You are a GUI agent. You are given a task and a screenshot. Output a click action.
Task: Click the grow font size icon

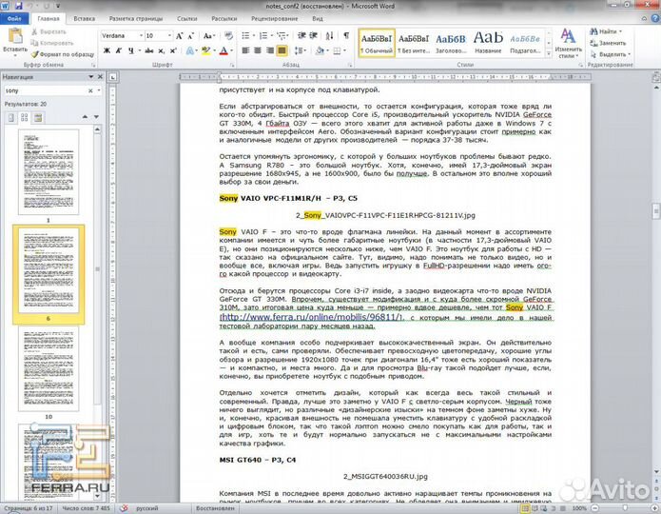[x=179, y=36]
